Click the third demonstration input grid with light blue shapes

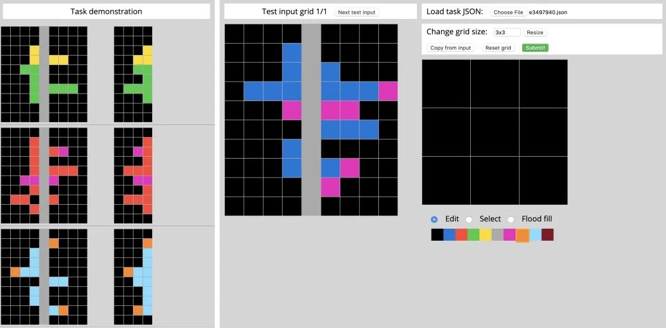[44, 277]
